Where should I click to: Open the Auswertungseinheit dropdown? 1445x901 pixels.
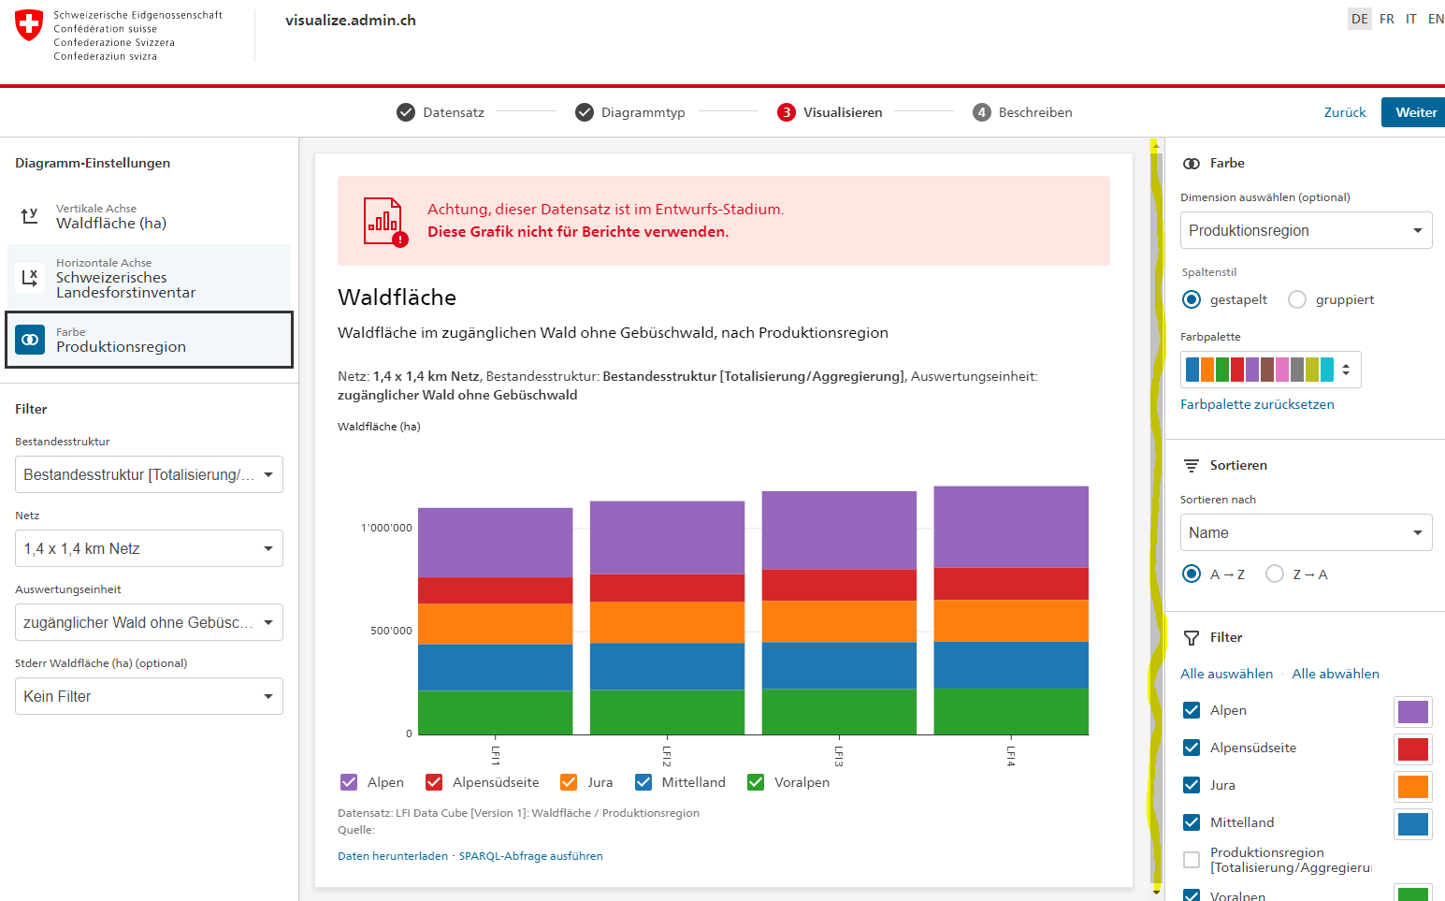tap(149, 622)
